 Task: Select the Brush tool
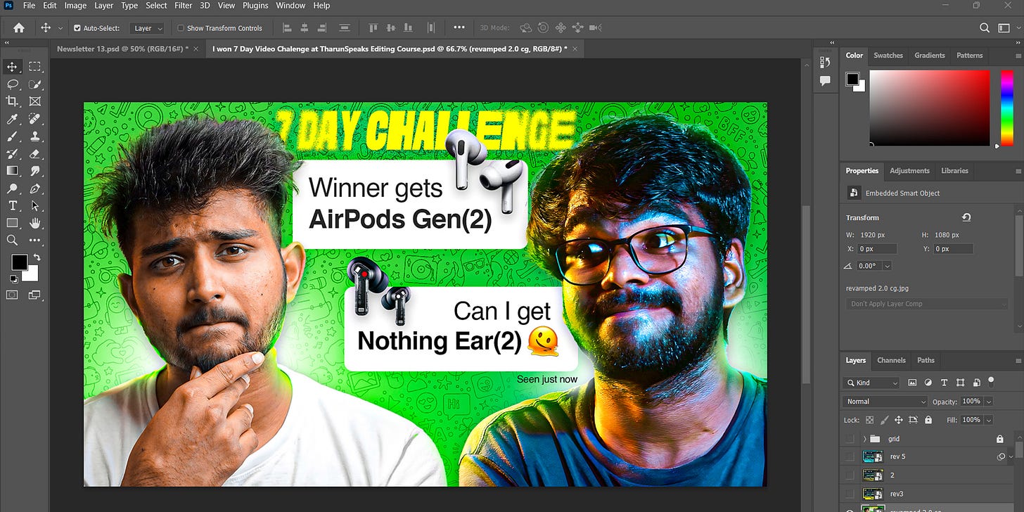click(13, 136)
